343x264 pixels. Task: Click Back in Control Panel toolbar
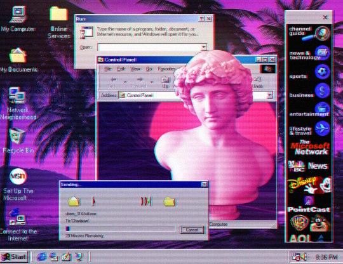[112, 82]
